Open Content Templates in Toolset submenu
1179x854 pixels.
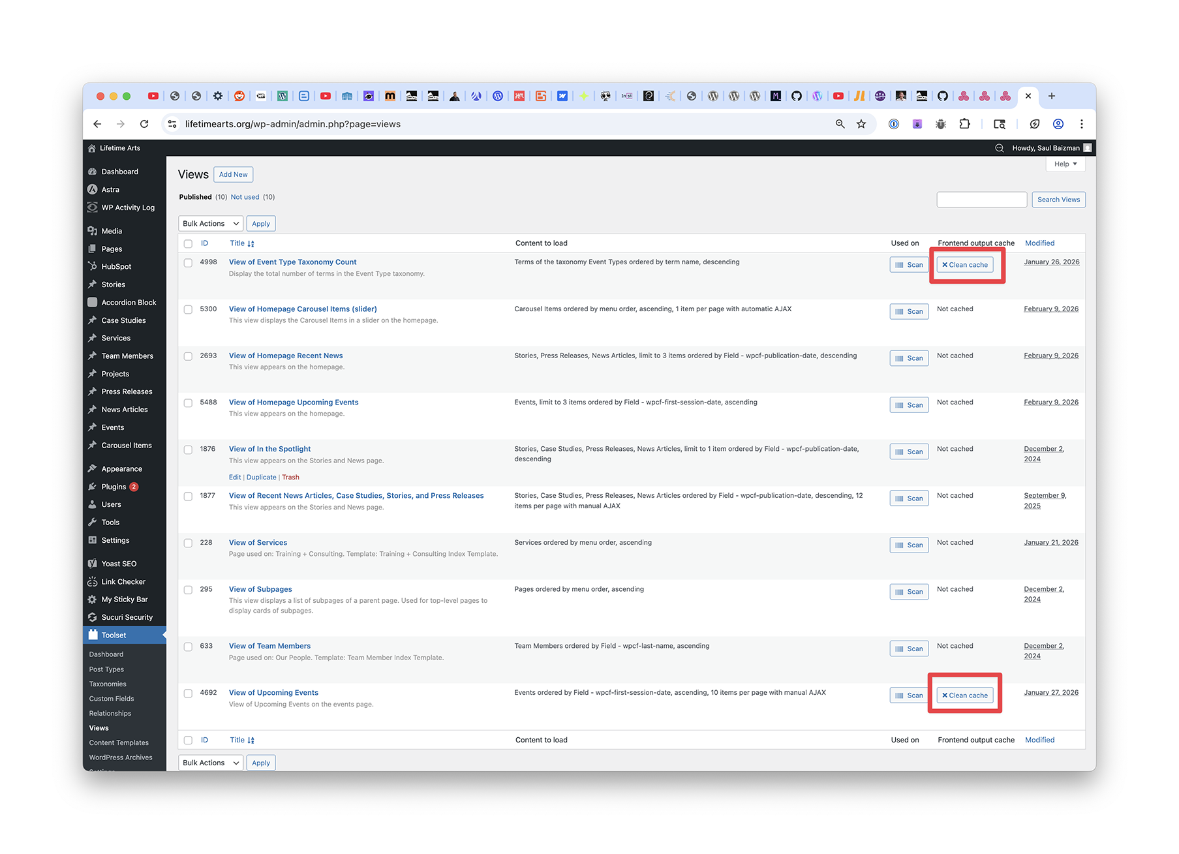[x=119, y=742]
